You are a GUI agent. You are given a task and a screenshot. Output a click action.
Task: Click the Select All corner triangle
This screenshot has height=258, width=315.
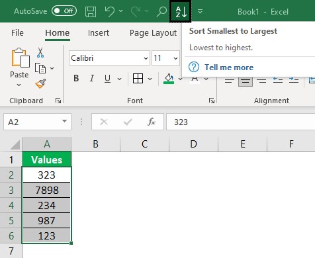(15, 145)
